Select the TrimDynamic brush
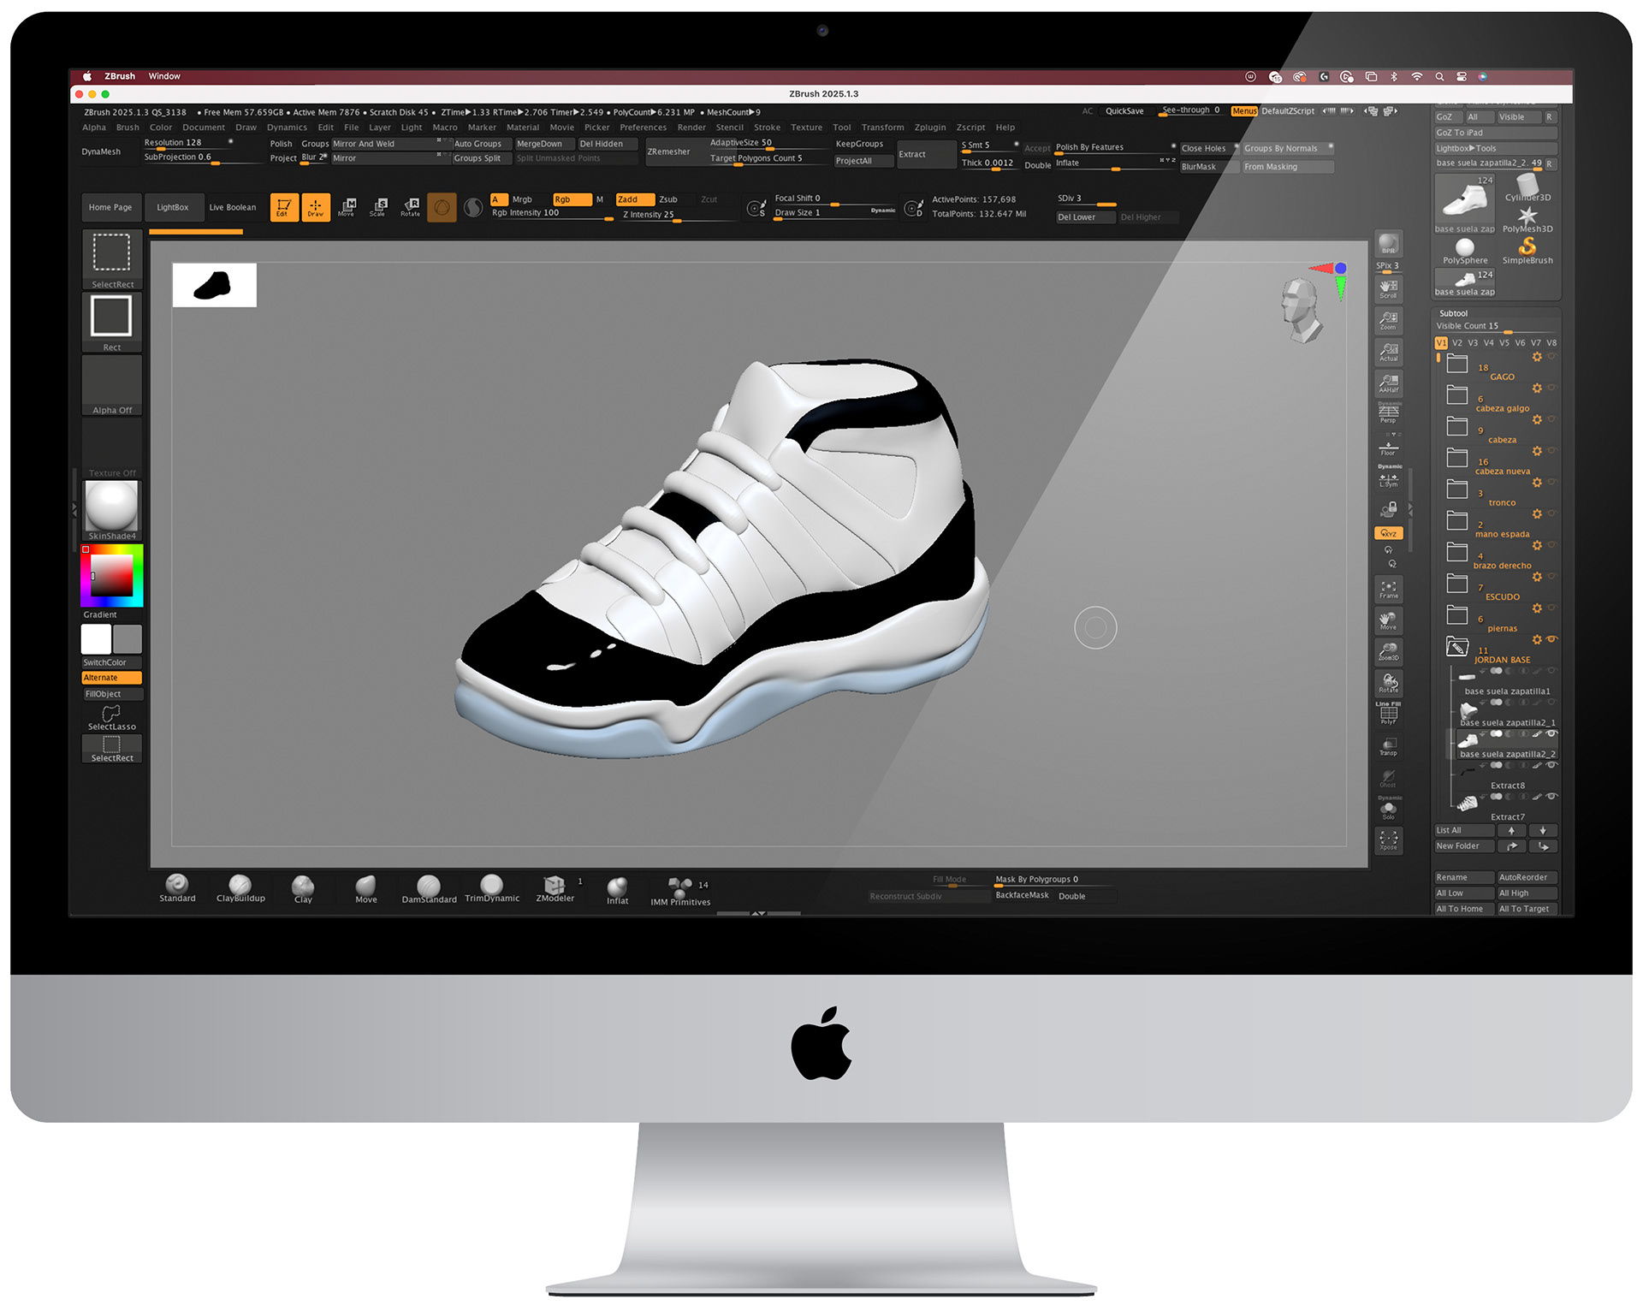The height and width of the screenshot is (1311, 1643). (492, 888)
